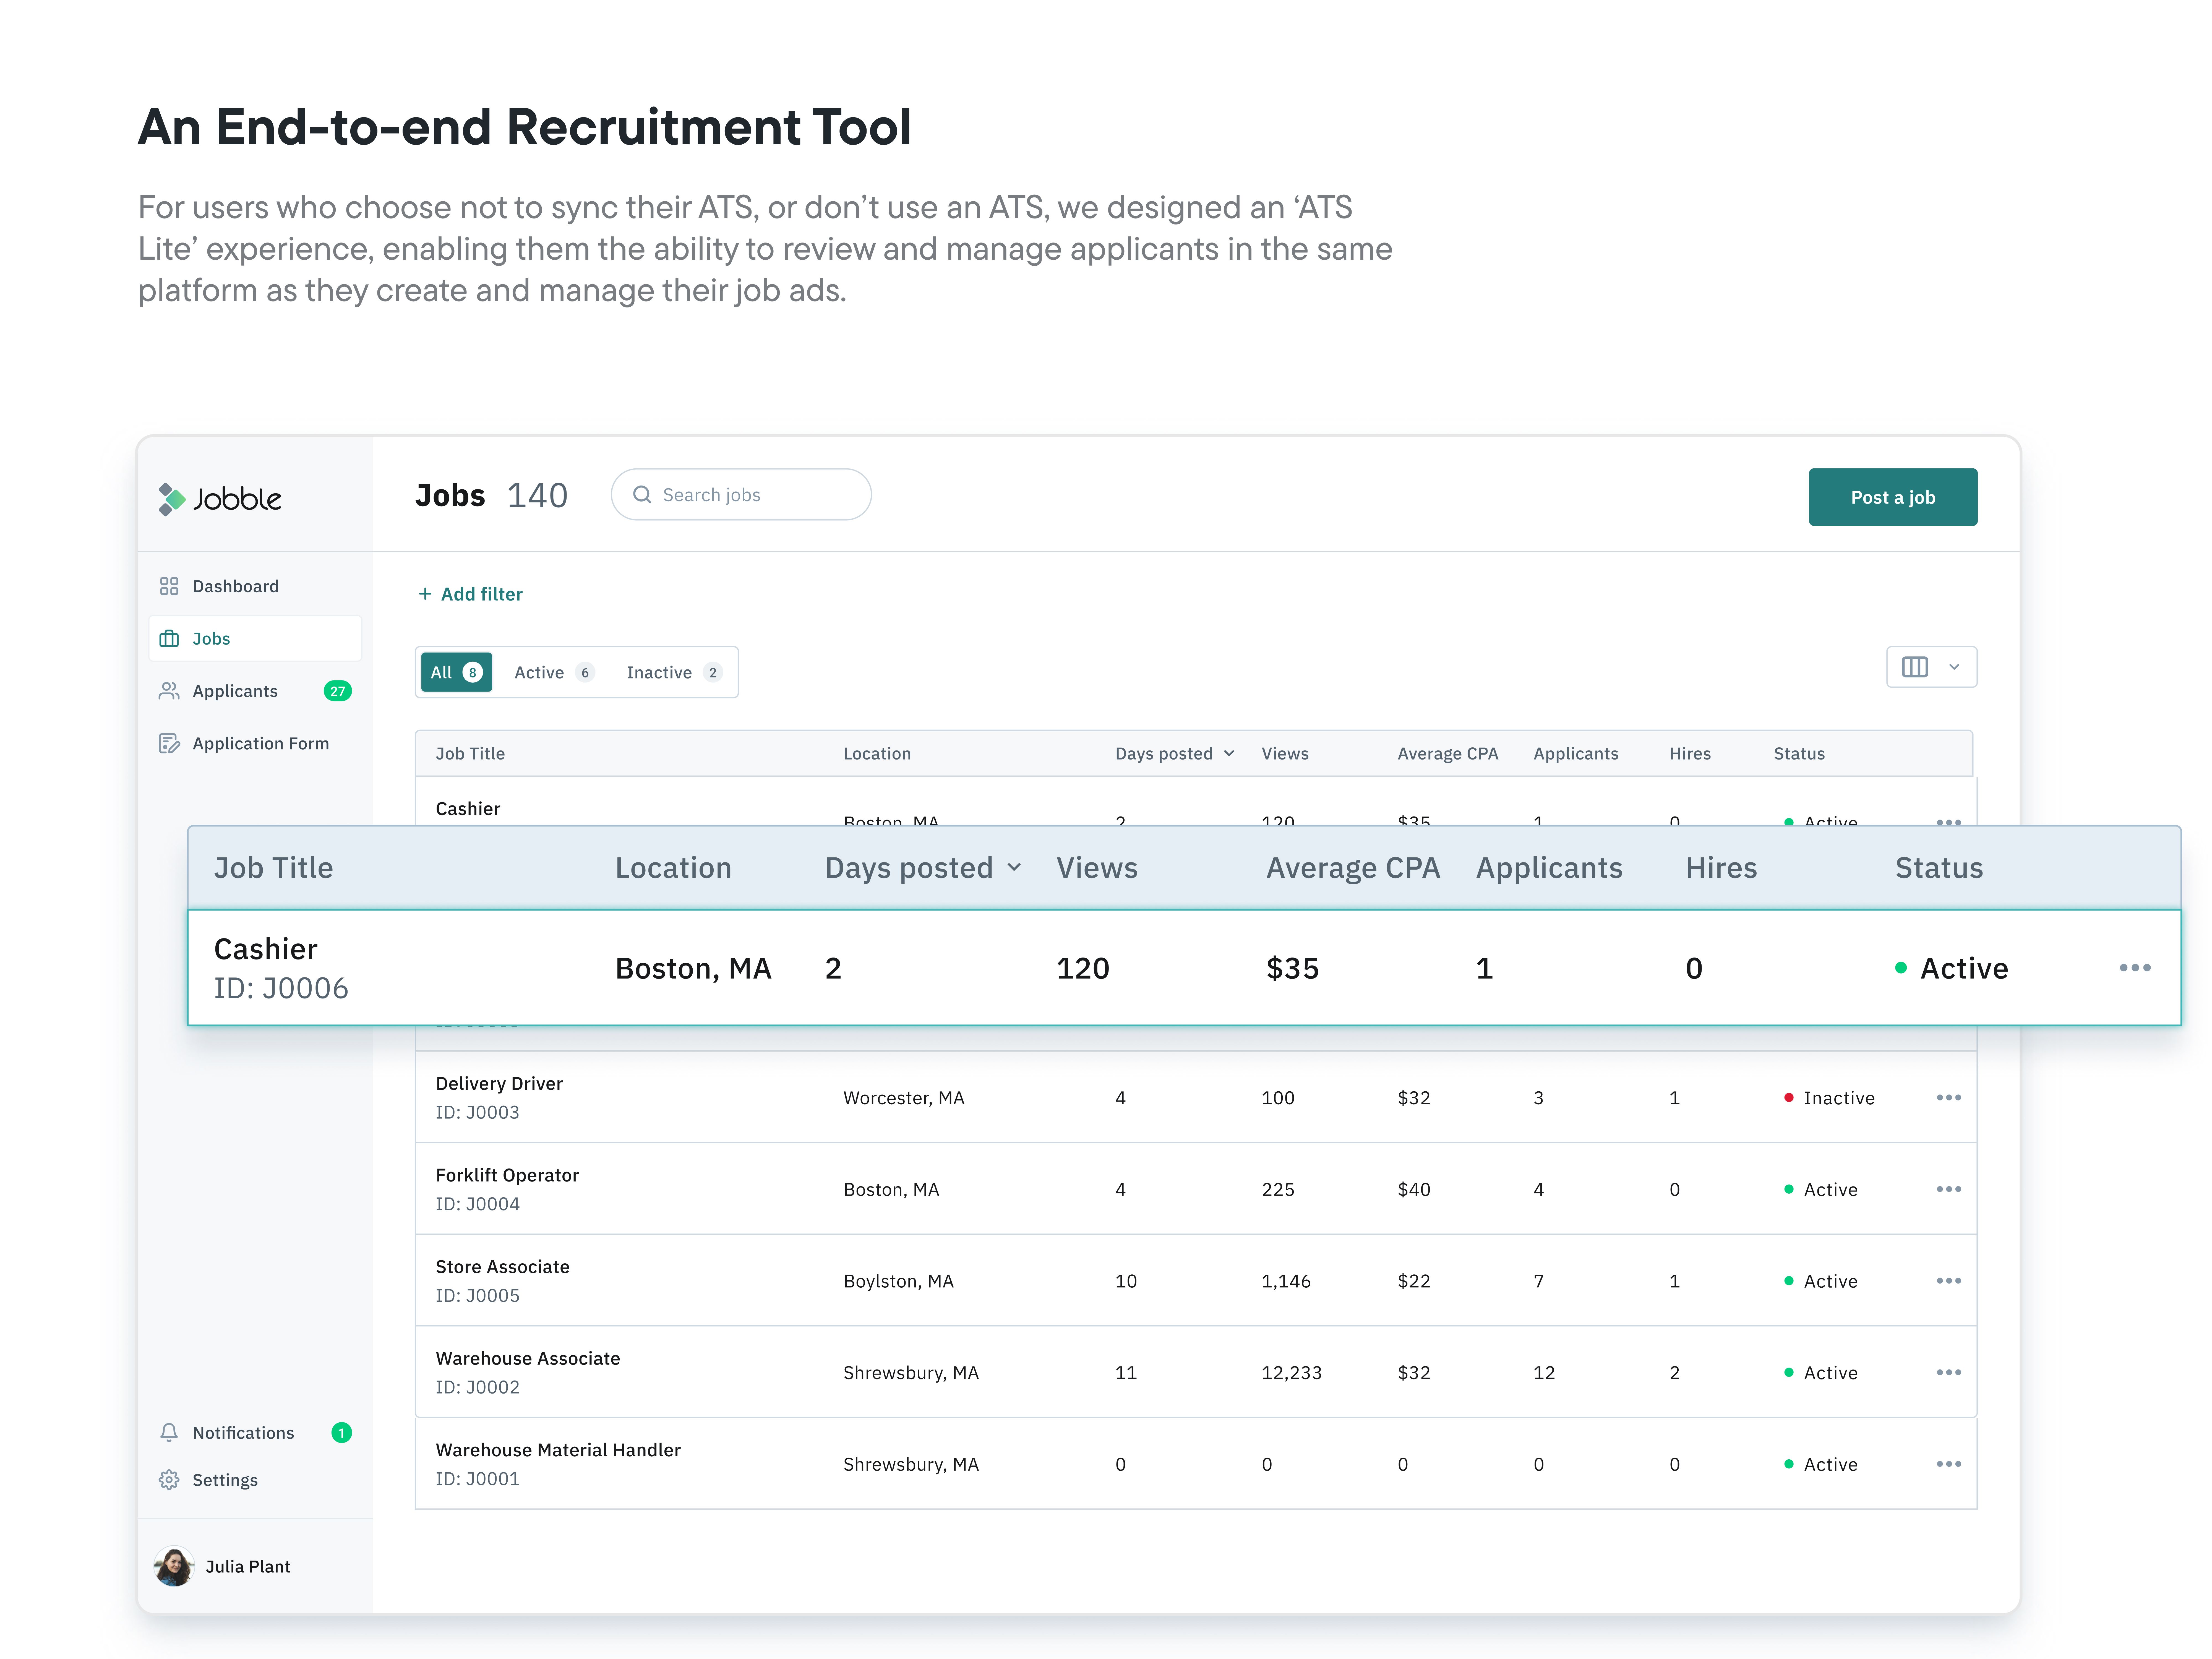Image resolution: width=2212 pixels, height=1659 pixels.
Task: Click ID: J0006 in the enlarged row
Action: click(x=281, y=988)
